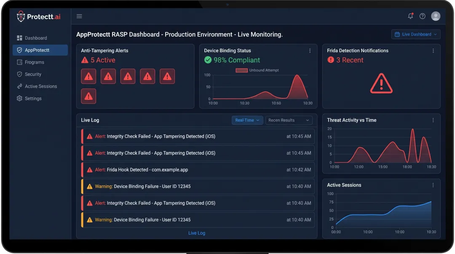Screen dimensions: 455x254
Task: Open the Live Dashboard dropdown
Action: coord(416,34)
